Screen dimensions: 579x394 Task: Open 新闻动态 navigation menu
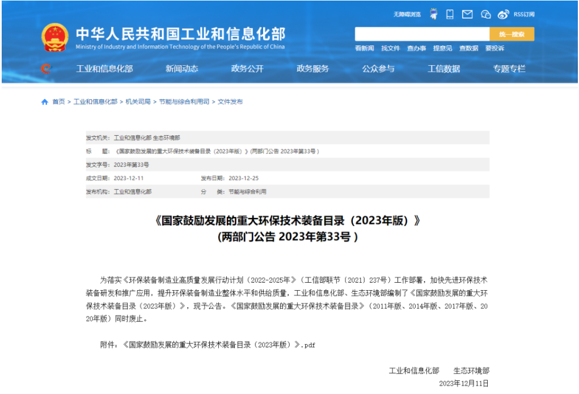coord(181,69)
